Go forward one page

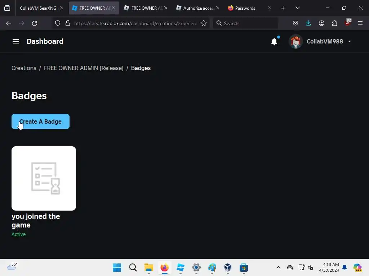(x=22, y=23)
